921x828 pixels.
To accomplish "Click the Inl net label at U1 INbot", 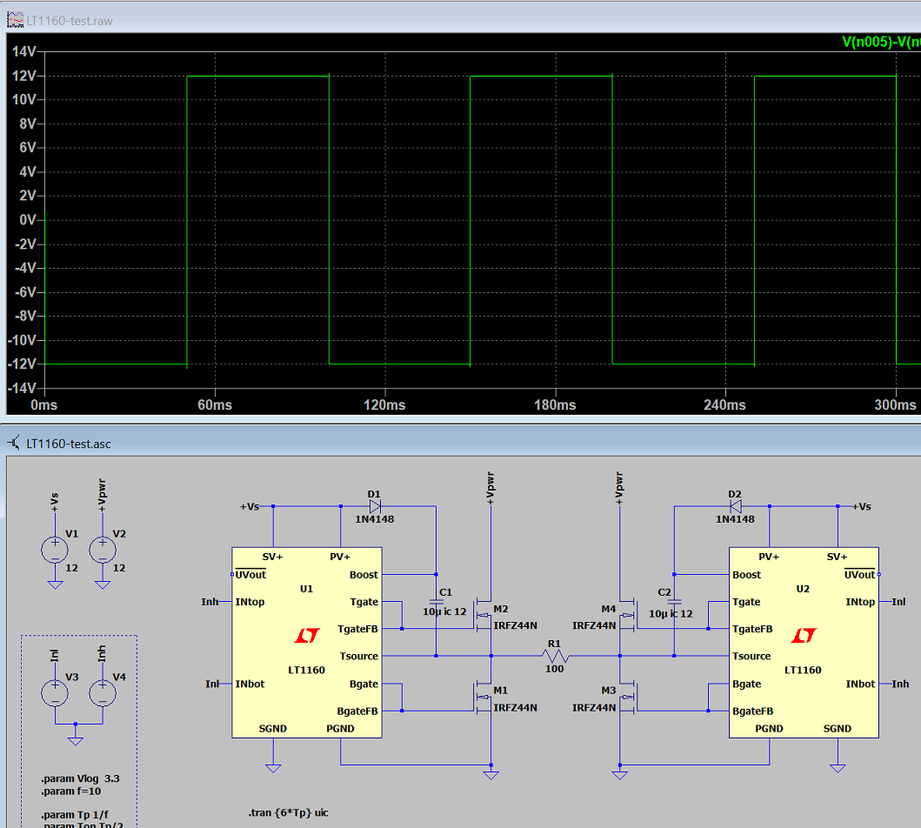I will (212, 684).
